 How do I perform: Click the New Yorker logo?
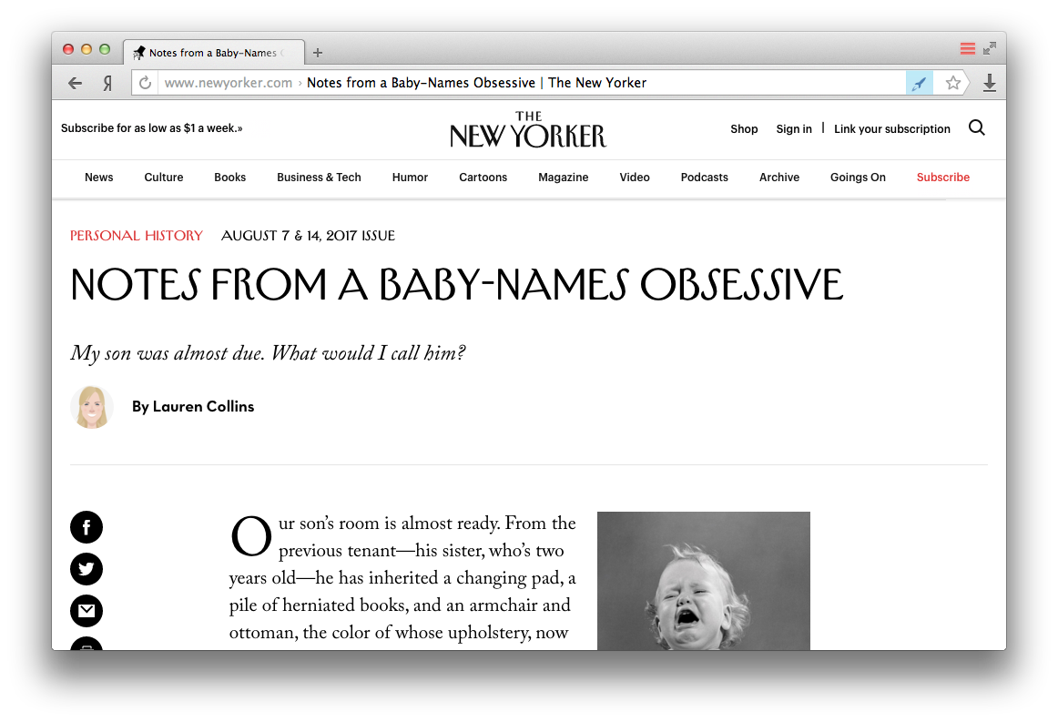click(528, 129)
